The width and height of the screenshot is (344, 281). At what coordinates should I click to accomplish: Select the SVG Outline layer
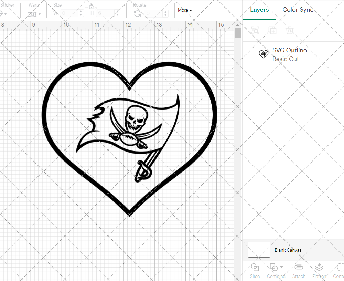(x=289, y=54)
